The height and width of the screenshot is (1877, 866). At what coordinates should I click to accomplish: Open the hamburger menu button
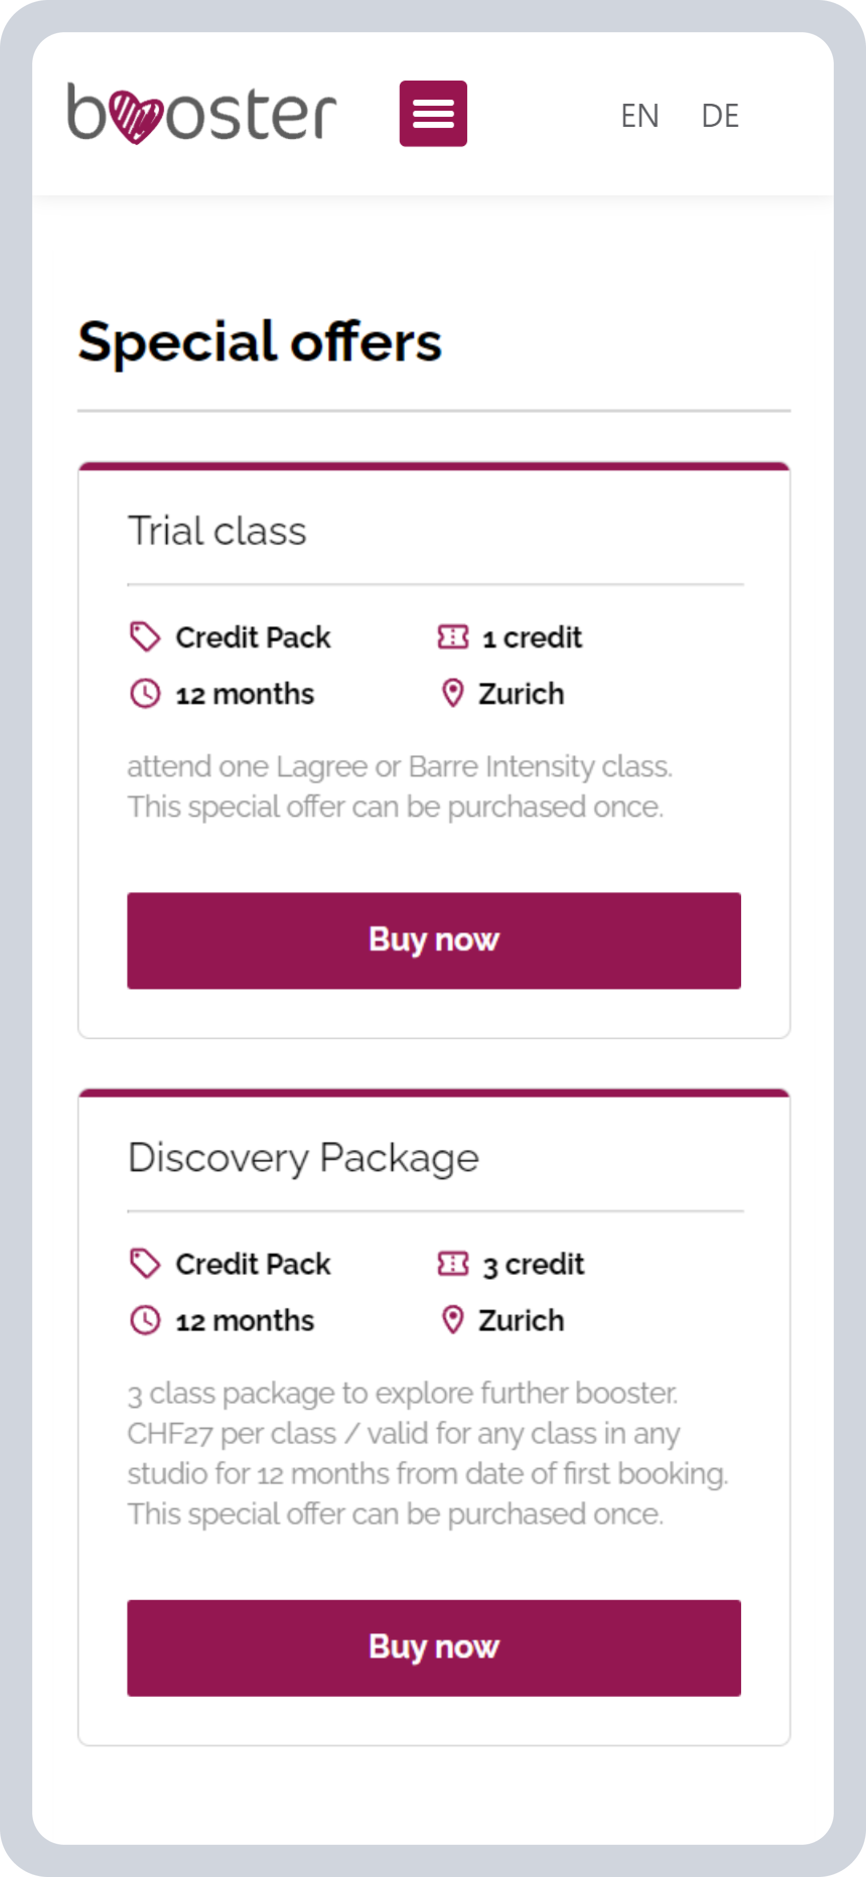tap(433, 114)
